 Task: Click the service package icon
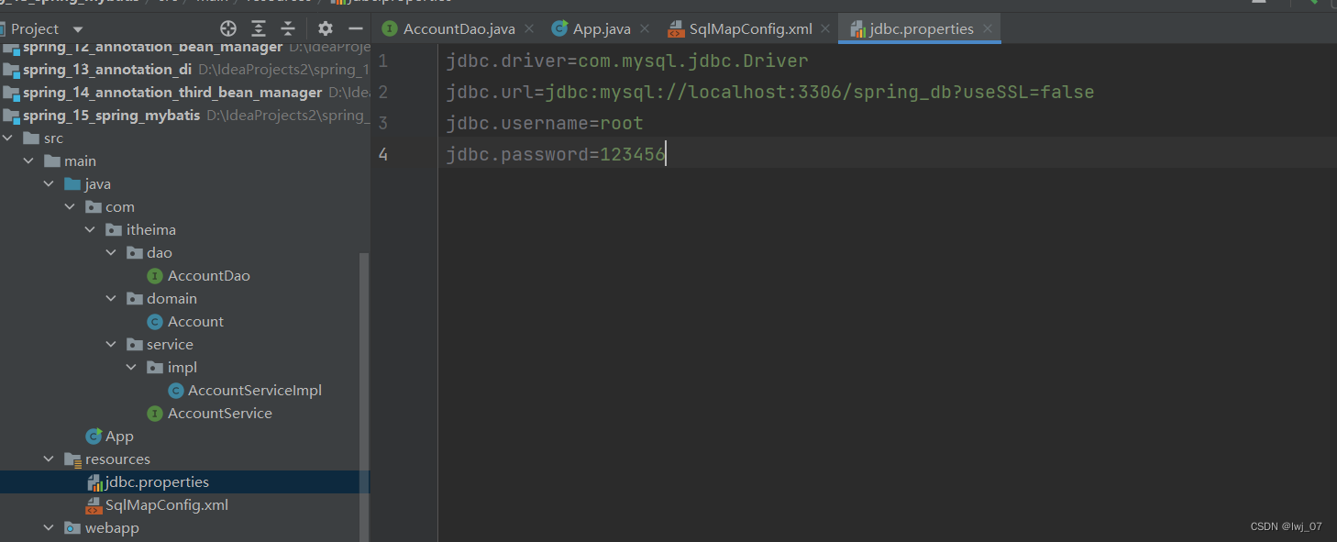134,345
